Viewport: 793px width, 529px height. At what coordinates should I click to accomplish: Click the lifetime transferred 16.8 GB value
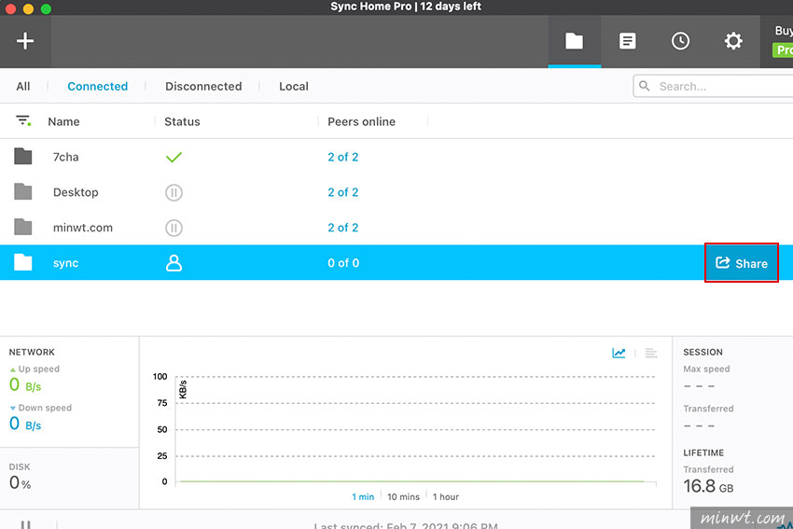708,486
